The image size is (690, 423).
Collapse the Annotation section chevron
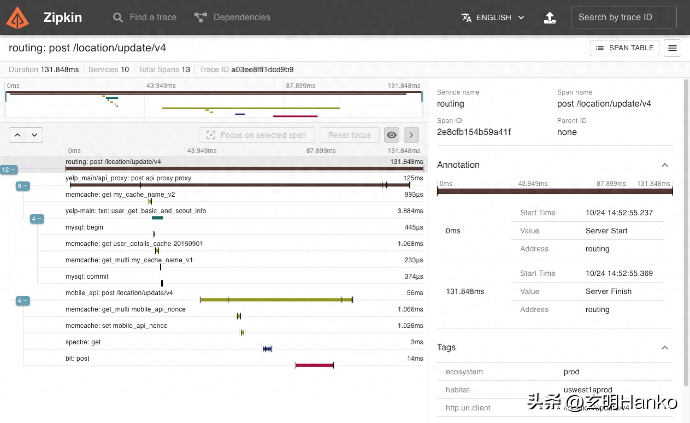[665, 165]
